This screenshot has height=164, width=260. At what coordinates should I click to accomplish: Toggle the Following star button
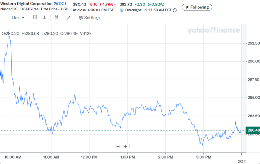tap(197, 7)
